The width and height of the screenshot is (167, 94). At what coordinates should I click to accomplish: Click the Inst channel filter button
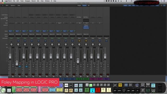click(130, 5)
